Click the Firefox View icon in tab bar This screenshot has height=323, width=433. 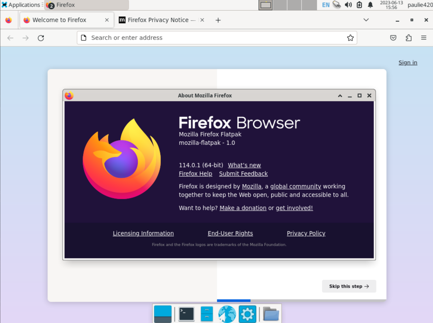click(9, 20)
